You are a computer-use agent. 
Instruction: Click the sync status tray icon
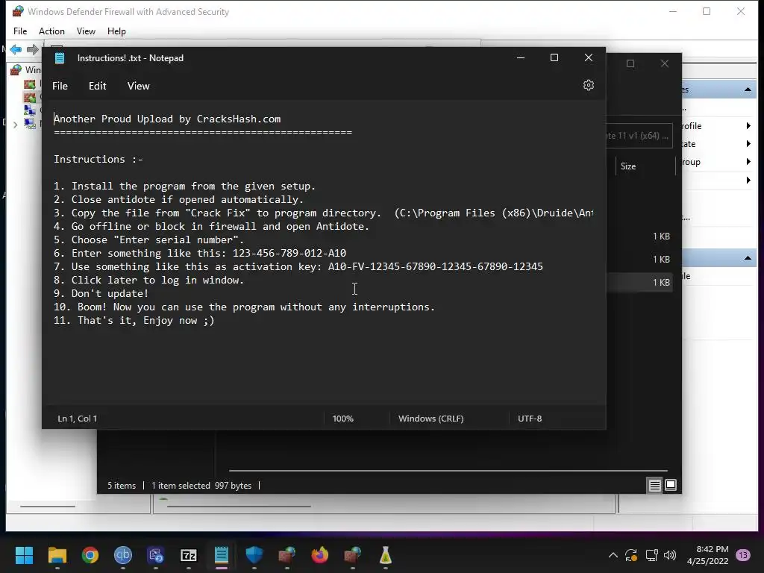click(x=631, y=555)
